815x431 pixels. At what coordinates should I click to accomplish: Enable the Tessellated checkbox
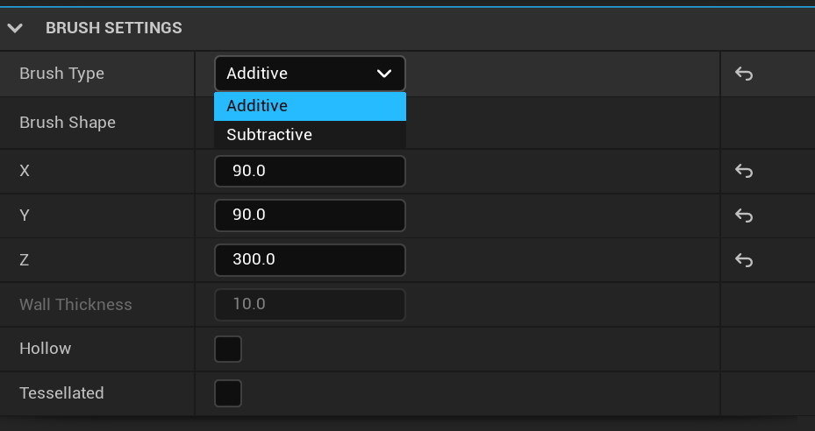[x=228, y=393]
